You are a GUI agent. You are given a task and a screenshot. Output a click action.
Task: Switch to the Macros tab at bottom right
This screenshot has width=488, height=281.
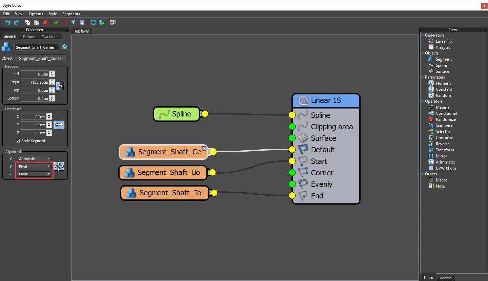445,278
